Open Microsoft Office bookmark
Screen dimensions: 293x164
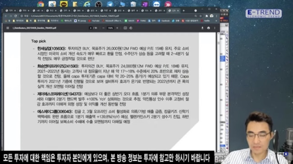pyautogui.click(x=112, y=21)
